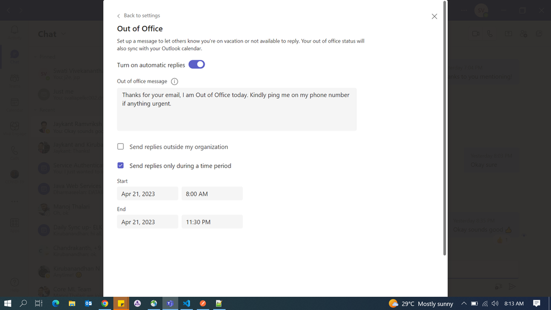Open Sticky Notes from the taskbar

click(x=121, y=303)
